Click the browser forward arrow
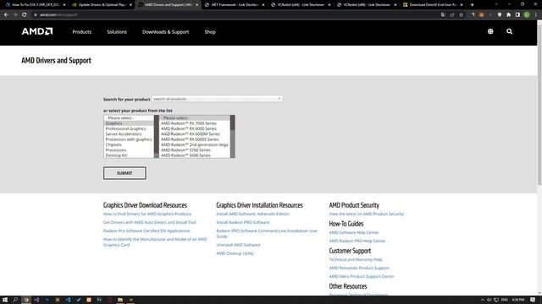 15,15
